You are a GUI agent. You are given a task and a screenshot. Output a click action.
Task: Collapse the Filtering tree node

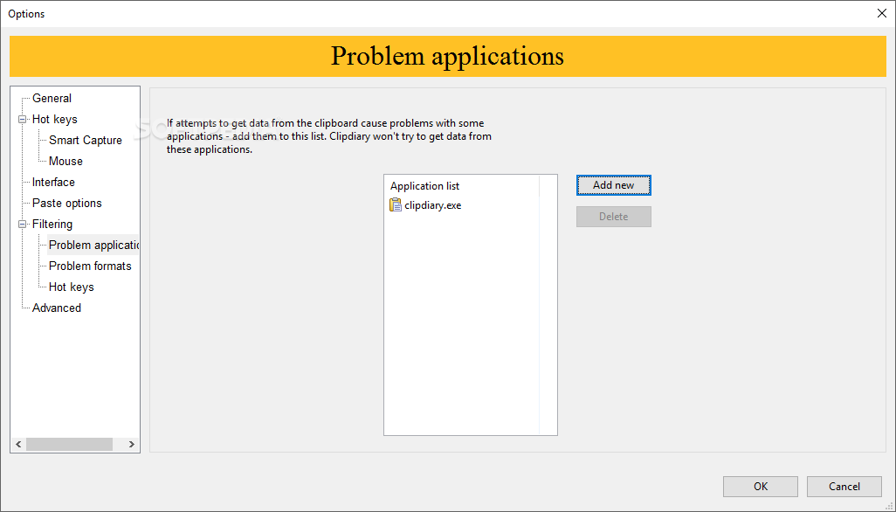(23, 225)
